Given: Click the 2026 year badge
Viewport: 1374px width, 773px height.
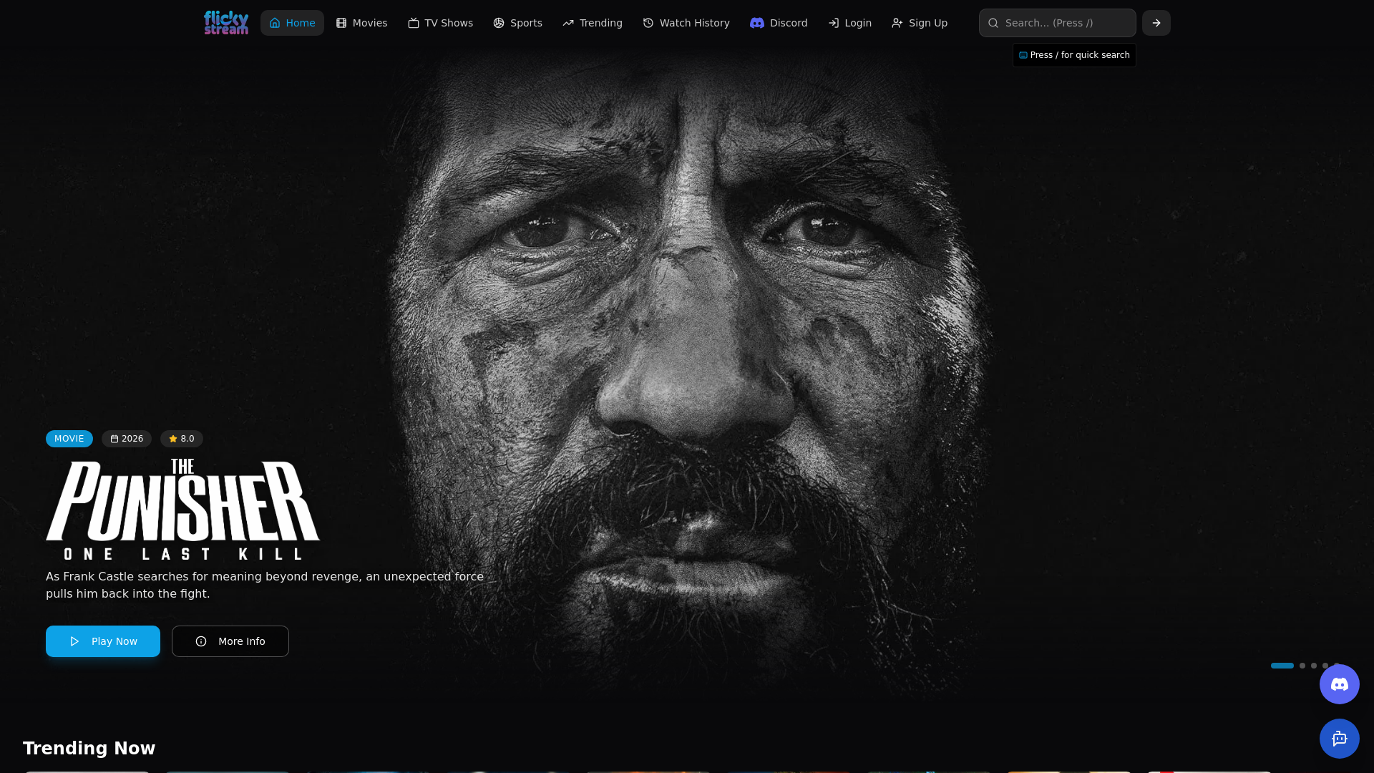Looking at the screenshot, I should (127, 439).
